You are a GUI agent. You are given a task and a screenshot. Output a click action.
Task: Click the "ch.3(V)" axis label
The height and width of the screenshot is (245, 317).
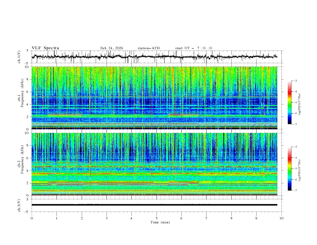pyautogui.click(x=19, y=205)
